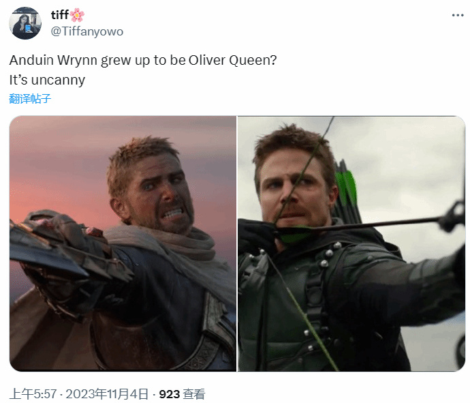Click the 923 view count number
Viewport: 470px width, 403px height.
click(x=170, y=394)
